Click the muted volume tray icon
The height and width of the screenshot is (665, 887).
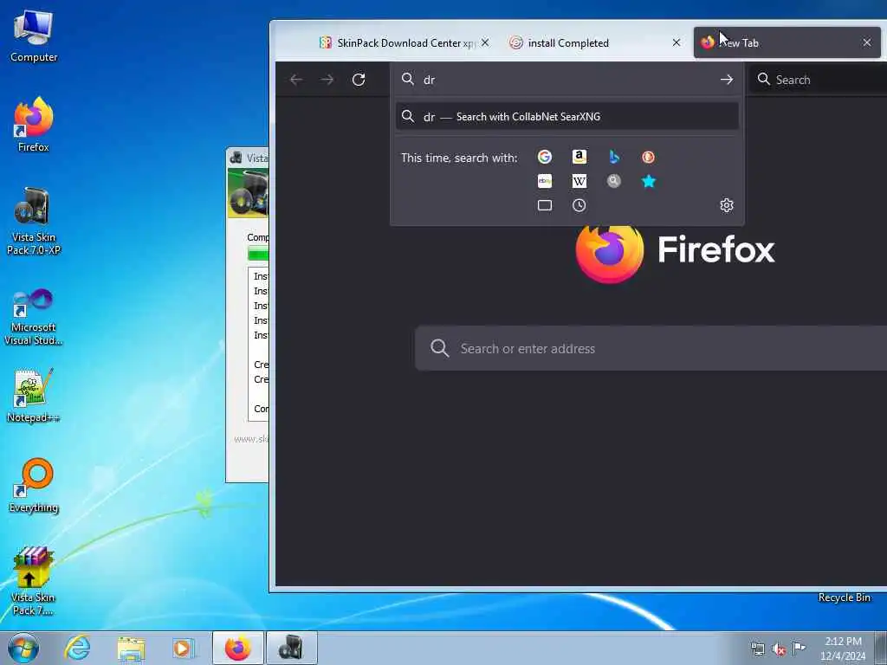pos(779,649)
